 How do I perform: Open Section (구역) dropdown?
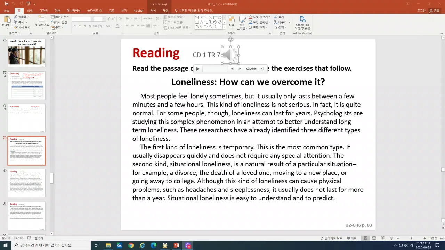tap(57, 27)
